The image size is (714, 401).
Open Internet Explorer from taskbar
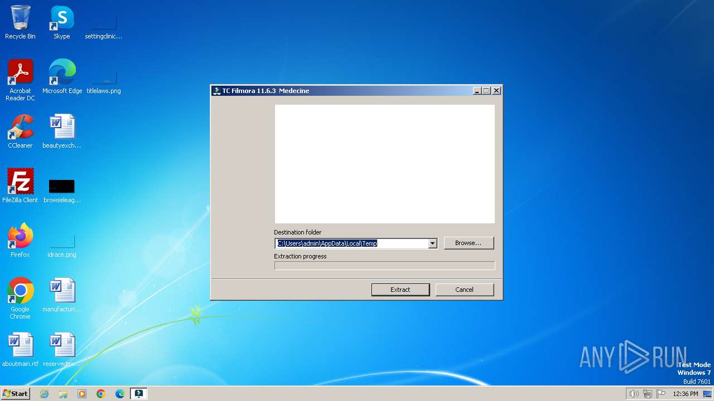(x=44, y=394)
